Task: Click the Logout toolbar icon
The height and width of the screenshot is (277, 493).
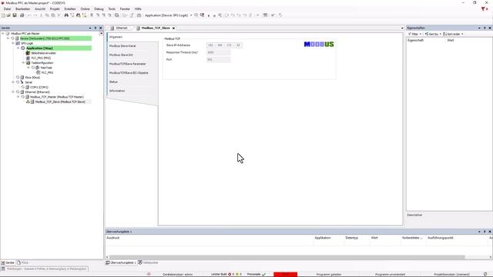Action: pyautogui.click(x=202, y=15)
